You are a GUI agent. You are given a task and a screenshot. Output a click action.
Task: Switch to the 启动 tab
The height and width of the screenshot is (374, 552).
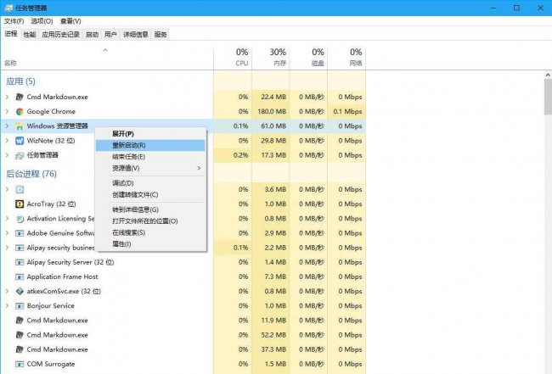[93, 35]
